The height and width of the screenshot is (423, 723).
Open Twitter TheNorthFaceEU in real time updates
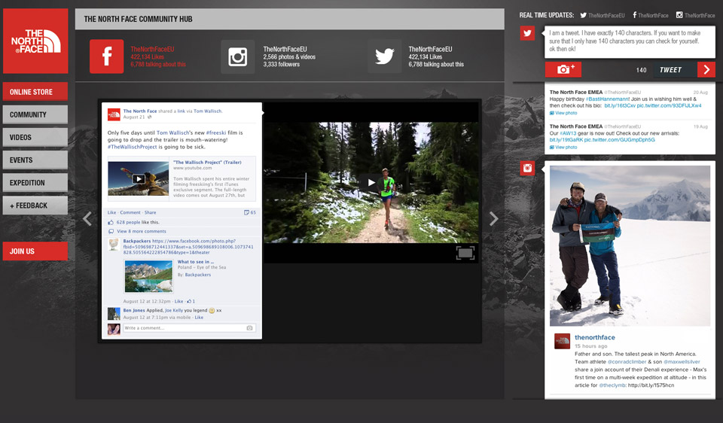(602, 15)
